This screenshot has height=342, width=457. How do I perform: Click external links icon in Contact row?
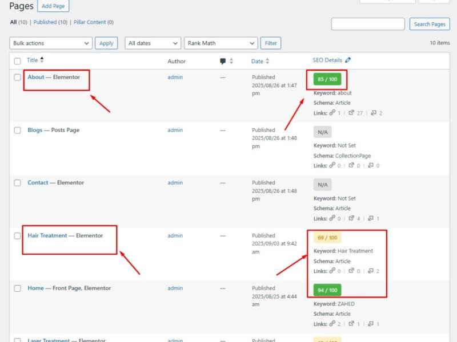351,218
